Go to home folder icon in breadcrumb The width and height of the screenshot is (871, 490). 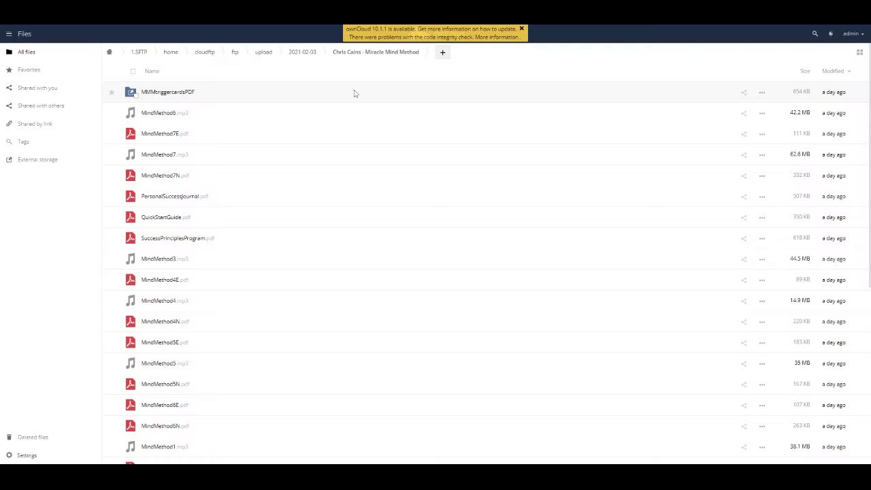point(109,52)
